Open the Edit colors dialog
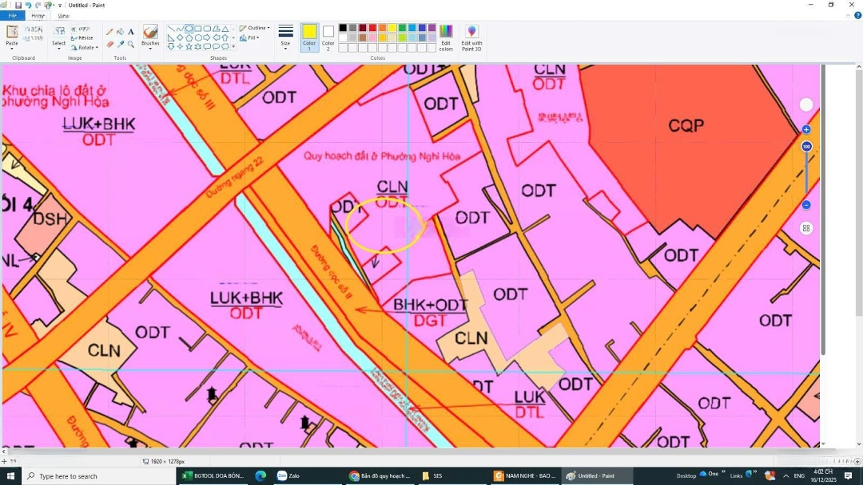The width and height of the screenshot is (863, 485). (x=446, y=37)
